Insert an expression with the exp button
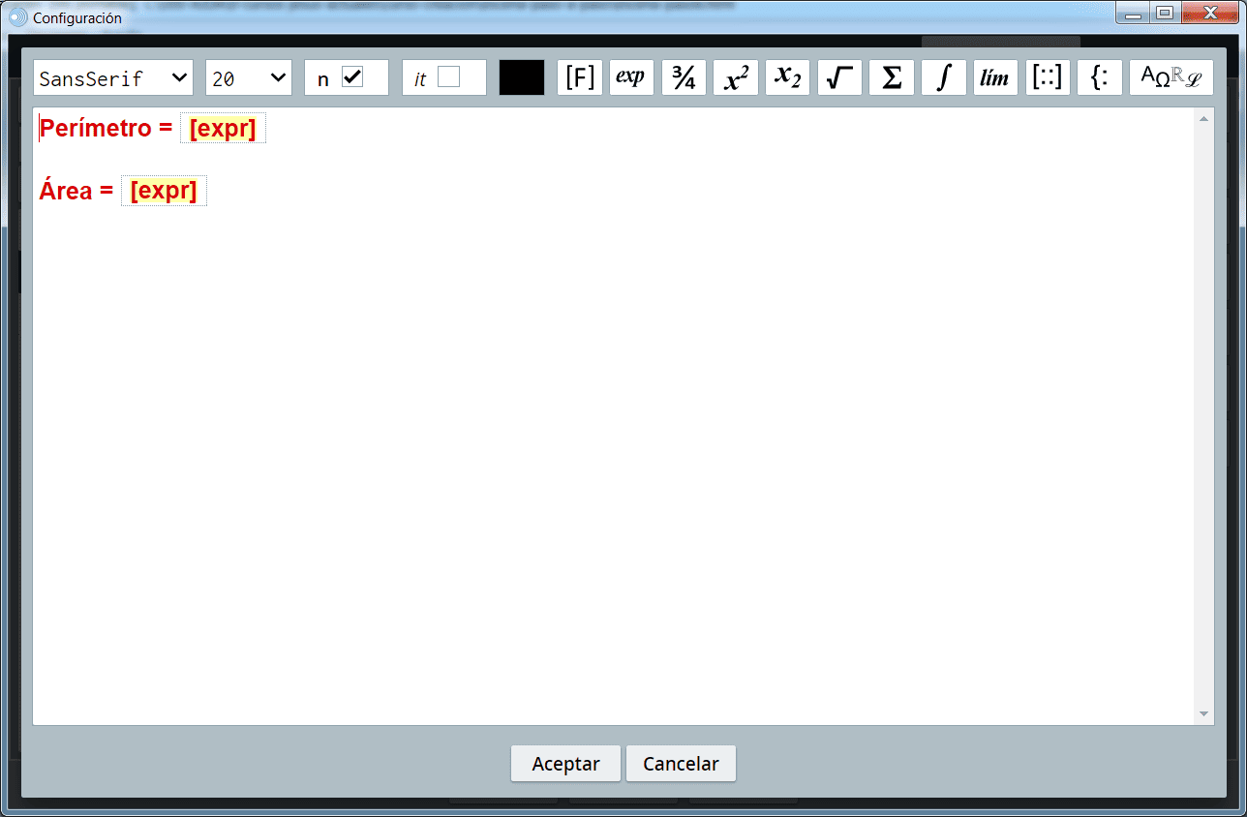Viewport: 1247px width, 817px height. pyautogui.click(x=631, y=78)
